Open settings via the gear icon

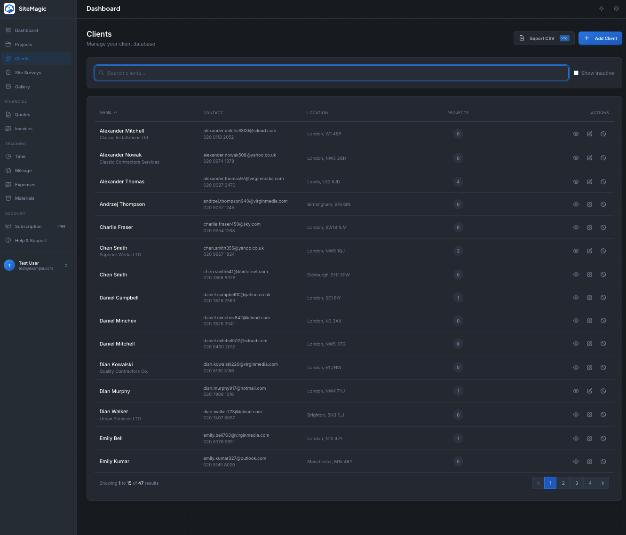coord(616,8)
